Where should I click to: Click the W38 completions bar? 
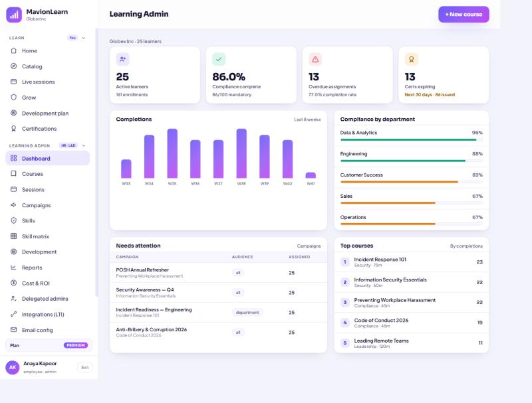point(241,153)
